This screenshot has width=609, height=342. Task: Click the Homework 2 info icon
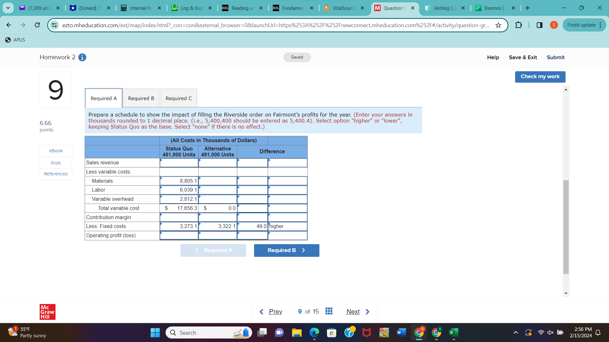[82, 57]
